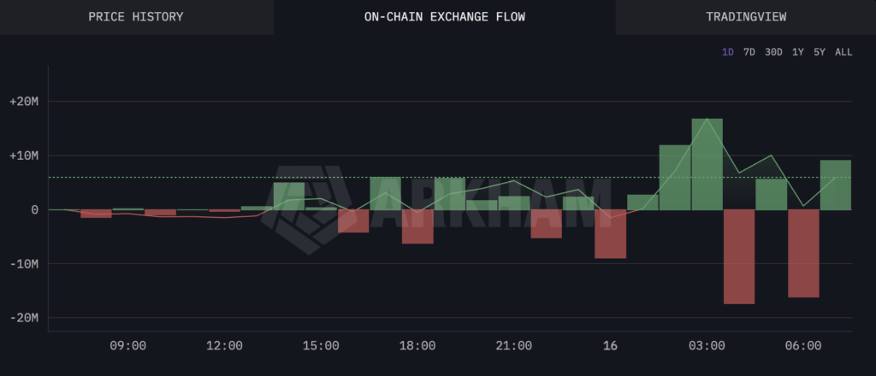The height and width of the screenshot is (376, 876).
Task: Select the 1D time range
Action: (728, 52)
